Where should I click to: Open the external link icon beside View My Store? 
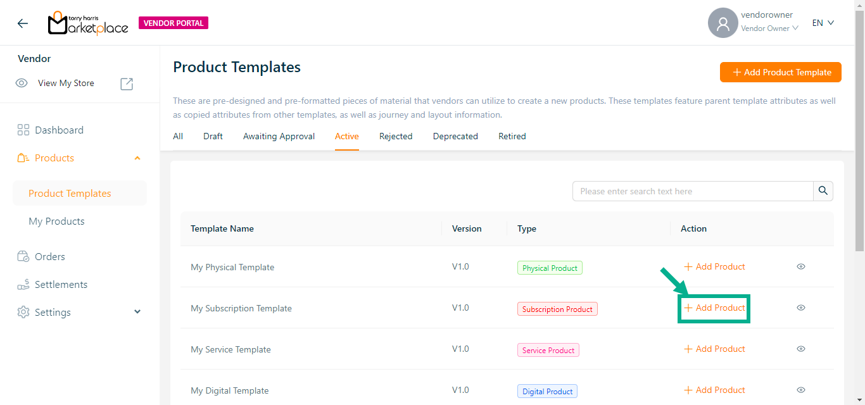tap(127, 84)
